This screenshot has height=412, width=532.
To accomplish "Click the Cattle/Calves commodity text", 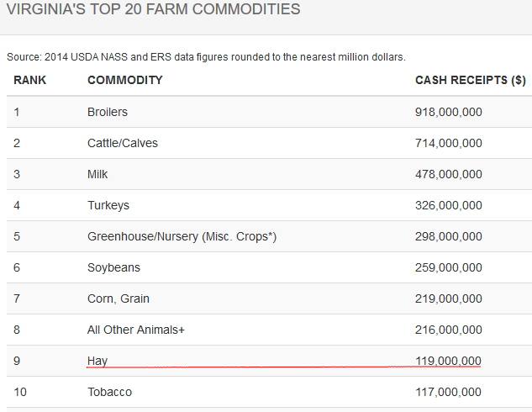I will click(122, 143).
